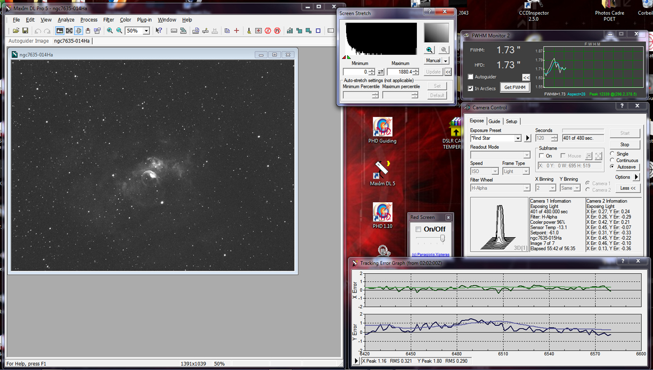This screenshot has height=370, width=653.
Task: Select the Zoom Out magnifier tool
Action: point(120,31)
